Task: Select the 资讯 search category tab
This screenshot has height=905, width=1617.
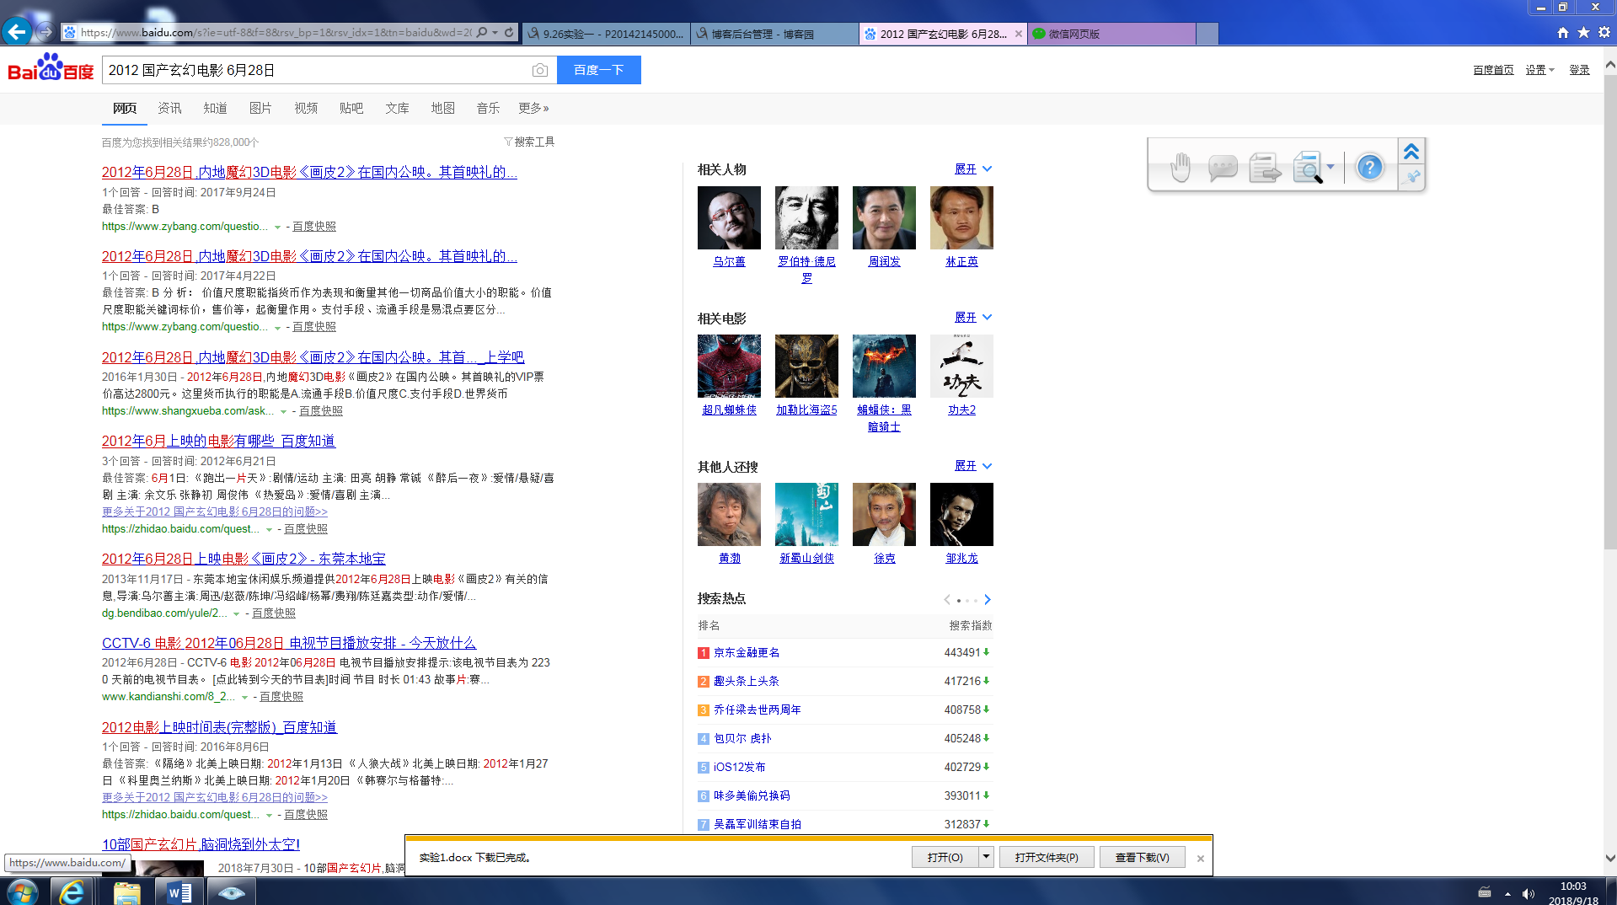Action: 169,108
